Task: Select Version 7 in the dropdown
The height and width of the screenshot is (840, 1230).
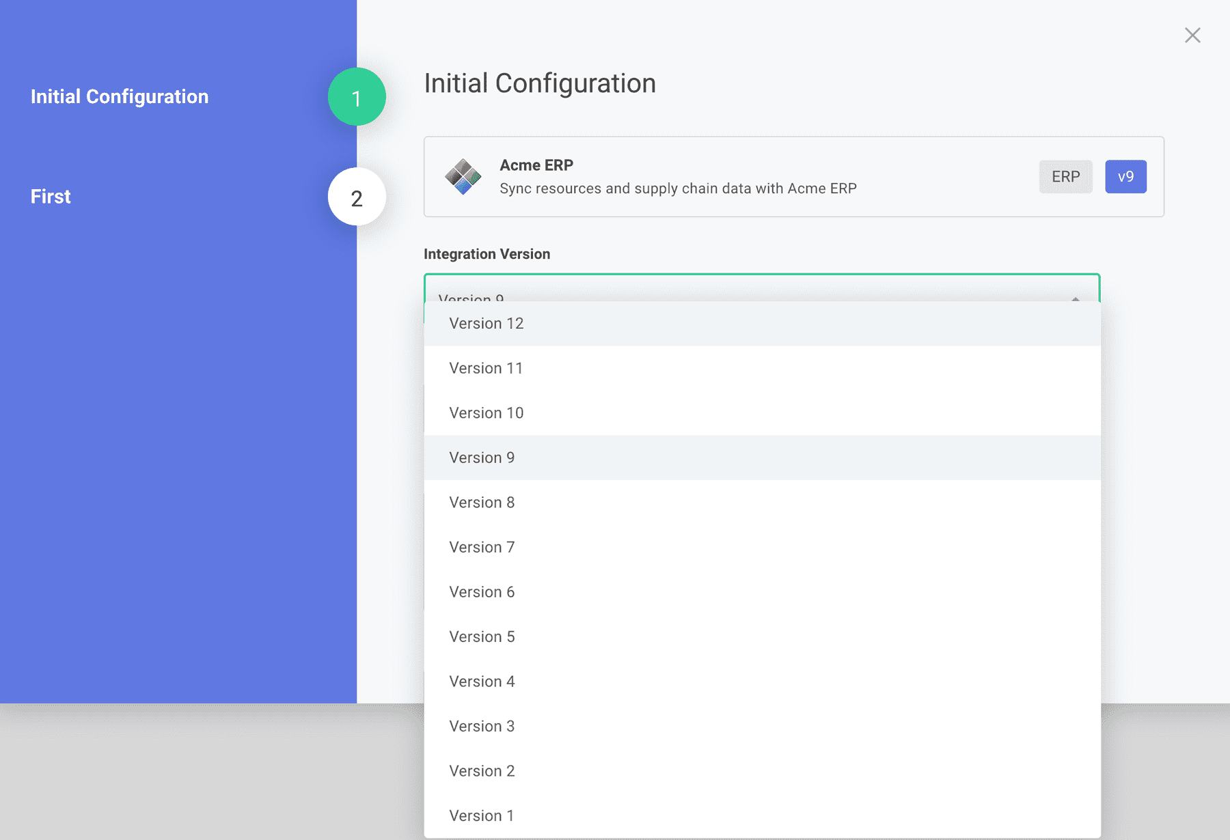Action: pos(762,547)
